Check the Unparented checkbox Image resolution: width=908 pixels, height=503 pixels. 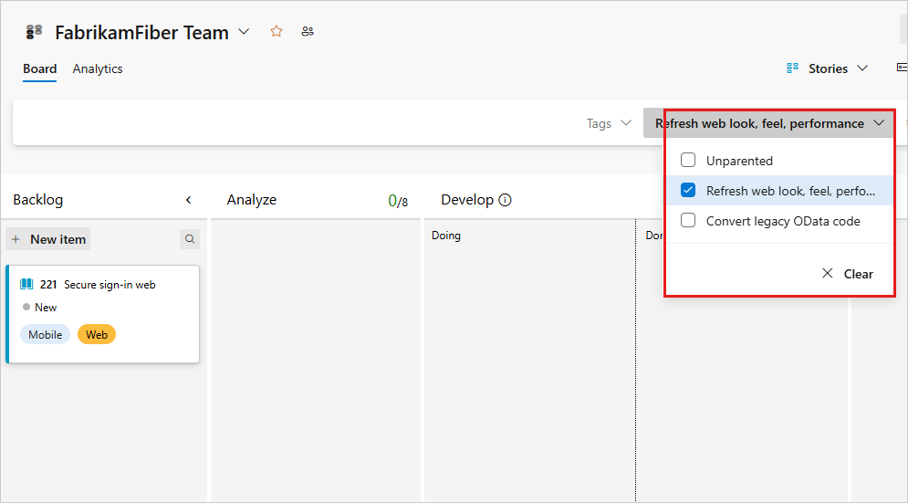[688, 160]
